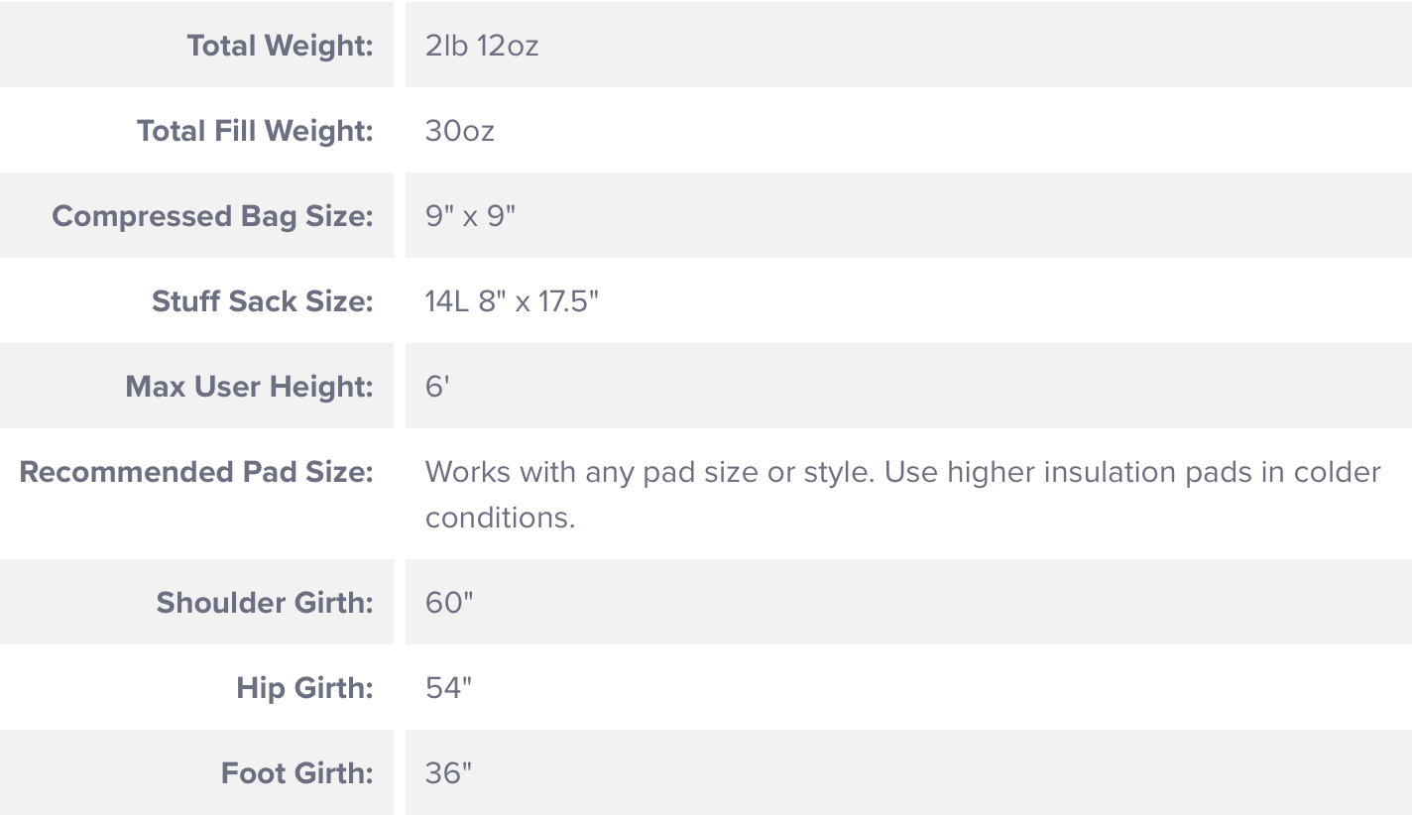Select the 2lb 12oz weight value
This screenshot has height=815, width=1412.
482,46
